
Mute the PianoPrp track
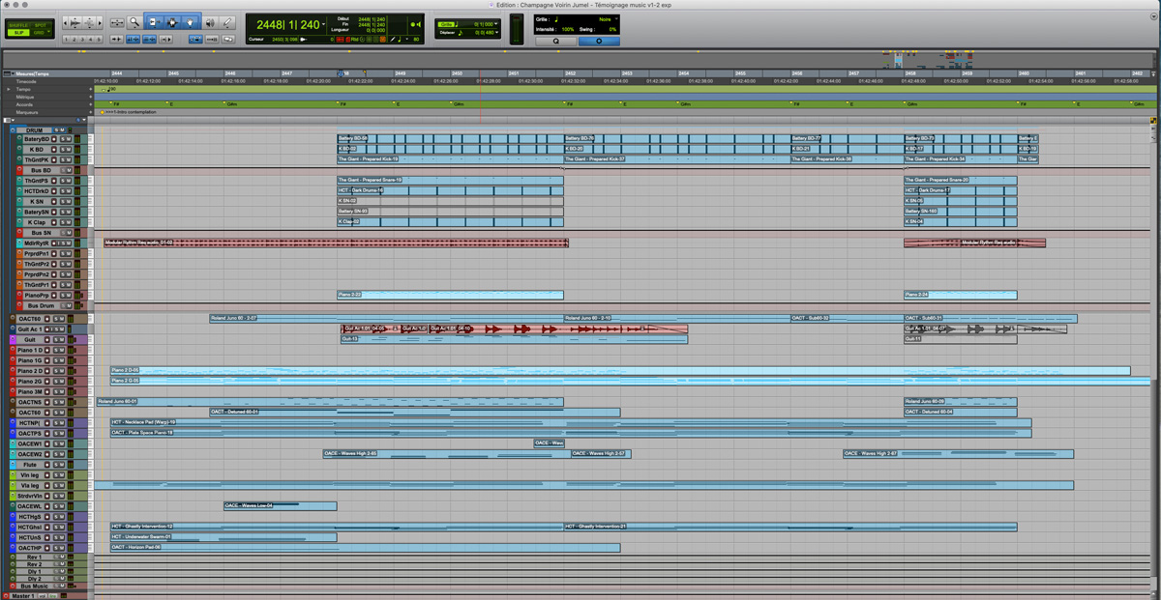click(x=69, y=295)
